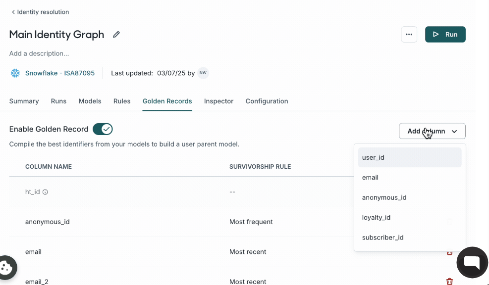Edit the Main Identity Graph name
Viewport: 489px width, 285px height.
coord(116,34)
